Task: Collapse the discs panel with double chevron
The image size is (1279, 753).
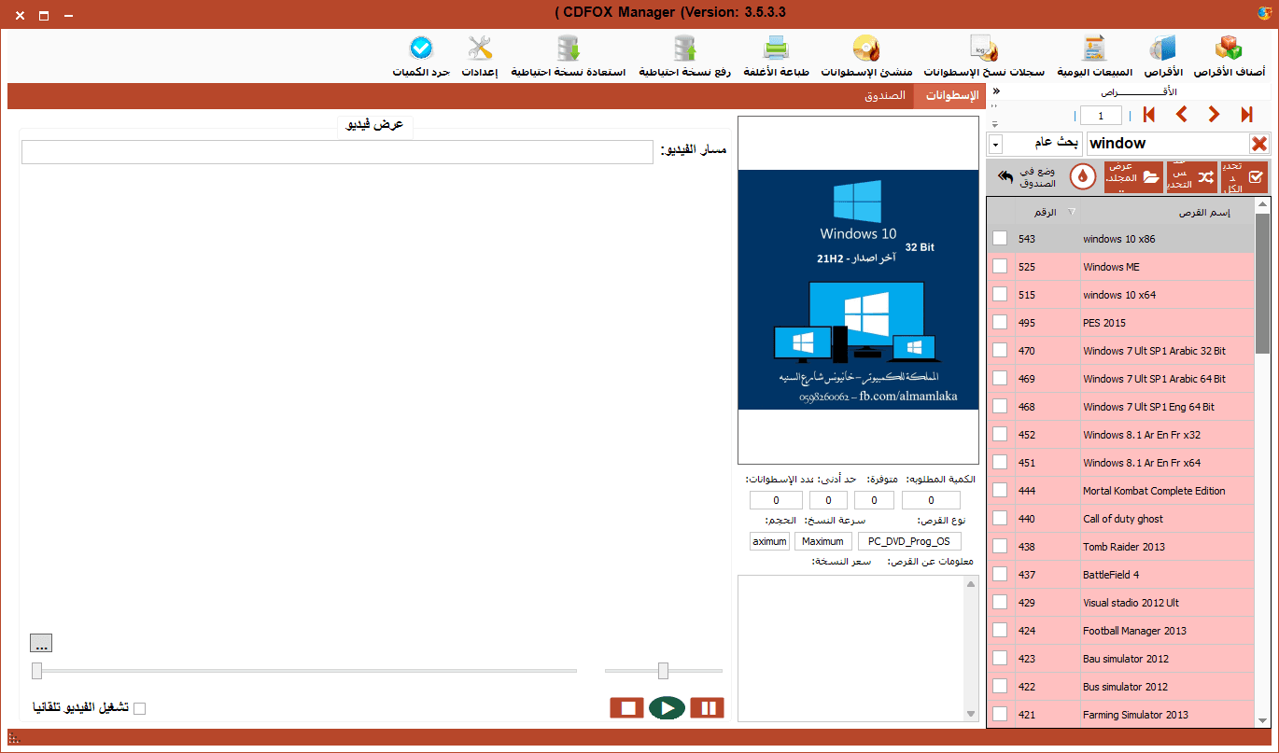Action: 995,91
